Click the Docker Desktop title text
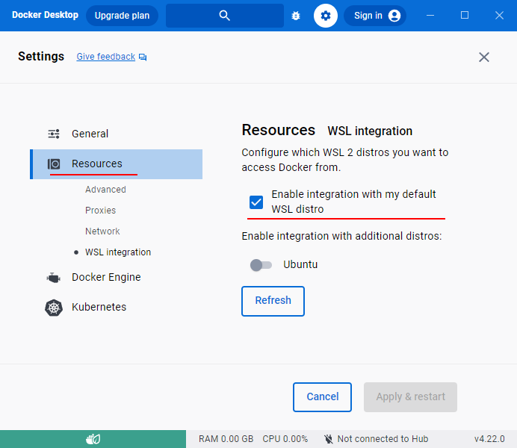This screenshot has width=517, height=448. pos(45,15)
